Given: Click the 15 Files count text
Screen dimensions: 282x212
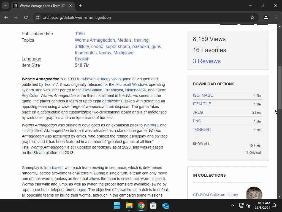Looking at the screenshot, I should coord(255,145).
